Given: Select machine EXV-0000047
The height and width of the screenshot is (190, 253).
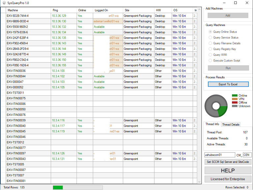Looking at the screenshot, I should point(15,82).
